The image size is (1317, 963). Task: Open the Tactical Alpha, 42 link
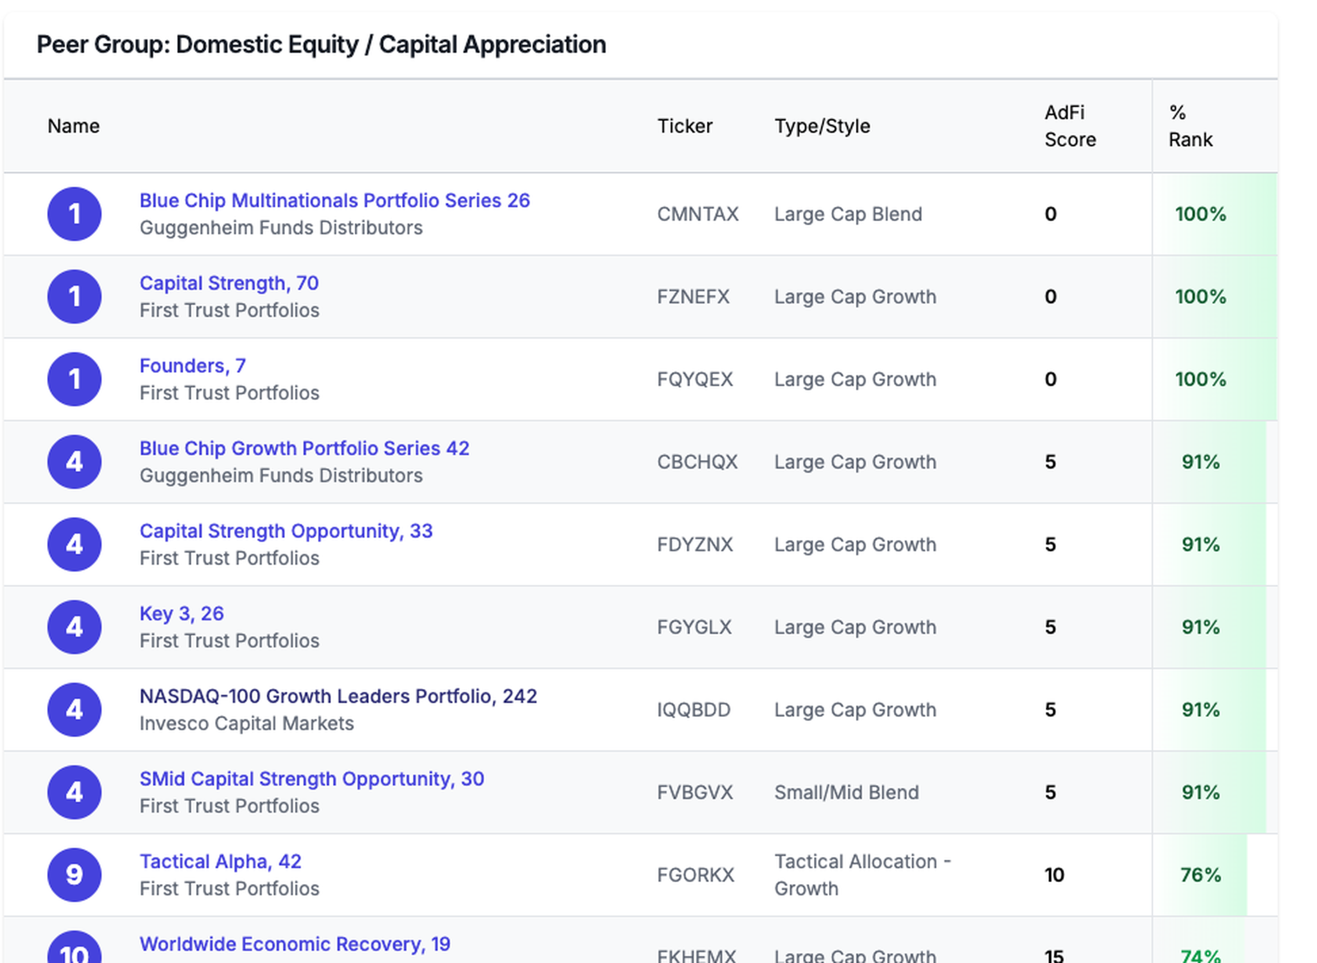click(x=220, y=862)
